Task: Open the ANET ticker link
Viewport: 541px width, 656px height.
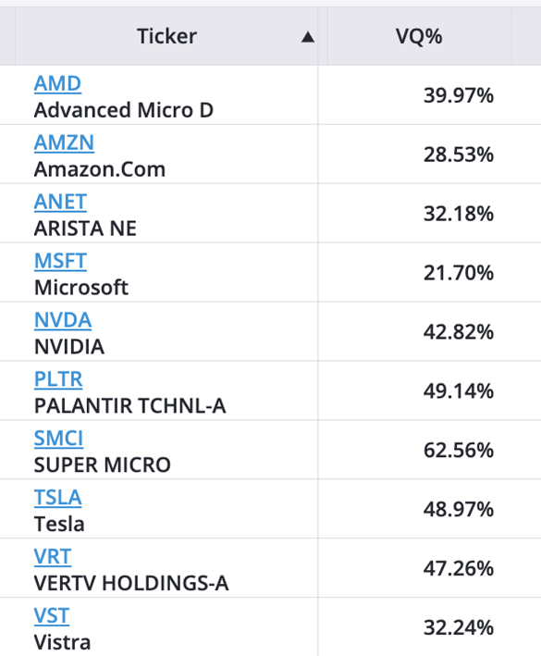Action: 60,202
